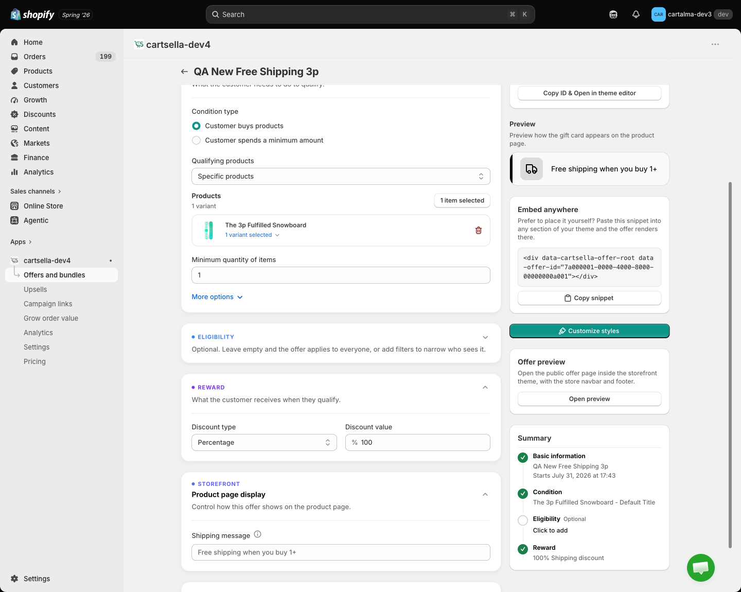Click the Basic information check in Summary
This screenshot has width=741, height=592.
(x=523, y=457)
